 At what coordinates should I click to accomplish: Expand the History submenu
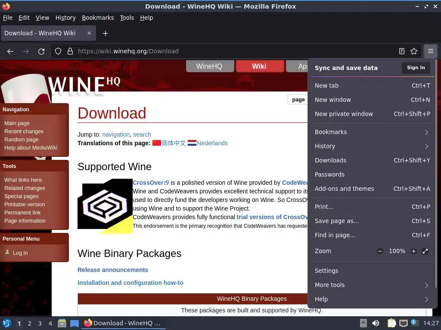pyautogui.click(x=372, y=146)
